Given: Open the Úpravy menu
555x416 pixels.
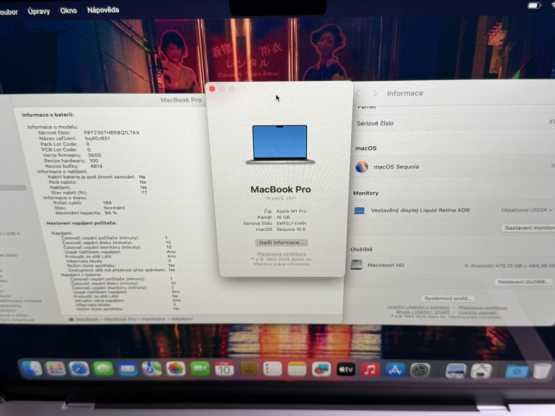Looking at the screenshot, I should (x=39, y=11).
